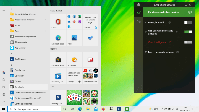Open the Fotos tile
199x112 pixels.
tap(74, 38)
